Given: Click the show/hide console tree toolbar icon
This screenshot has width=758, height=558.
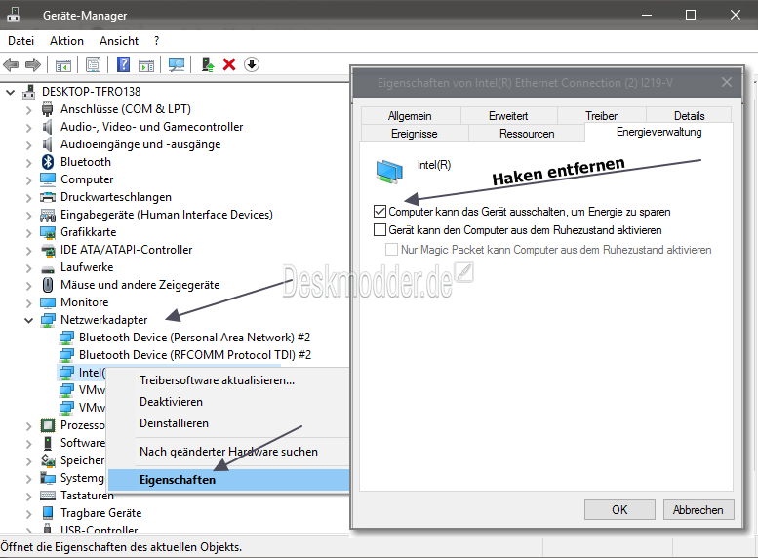Looking at the screenshot, I should click(62, 64).
